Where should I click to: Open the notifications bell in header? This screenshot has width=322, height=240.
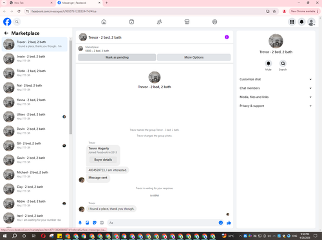pos(301,22)
